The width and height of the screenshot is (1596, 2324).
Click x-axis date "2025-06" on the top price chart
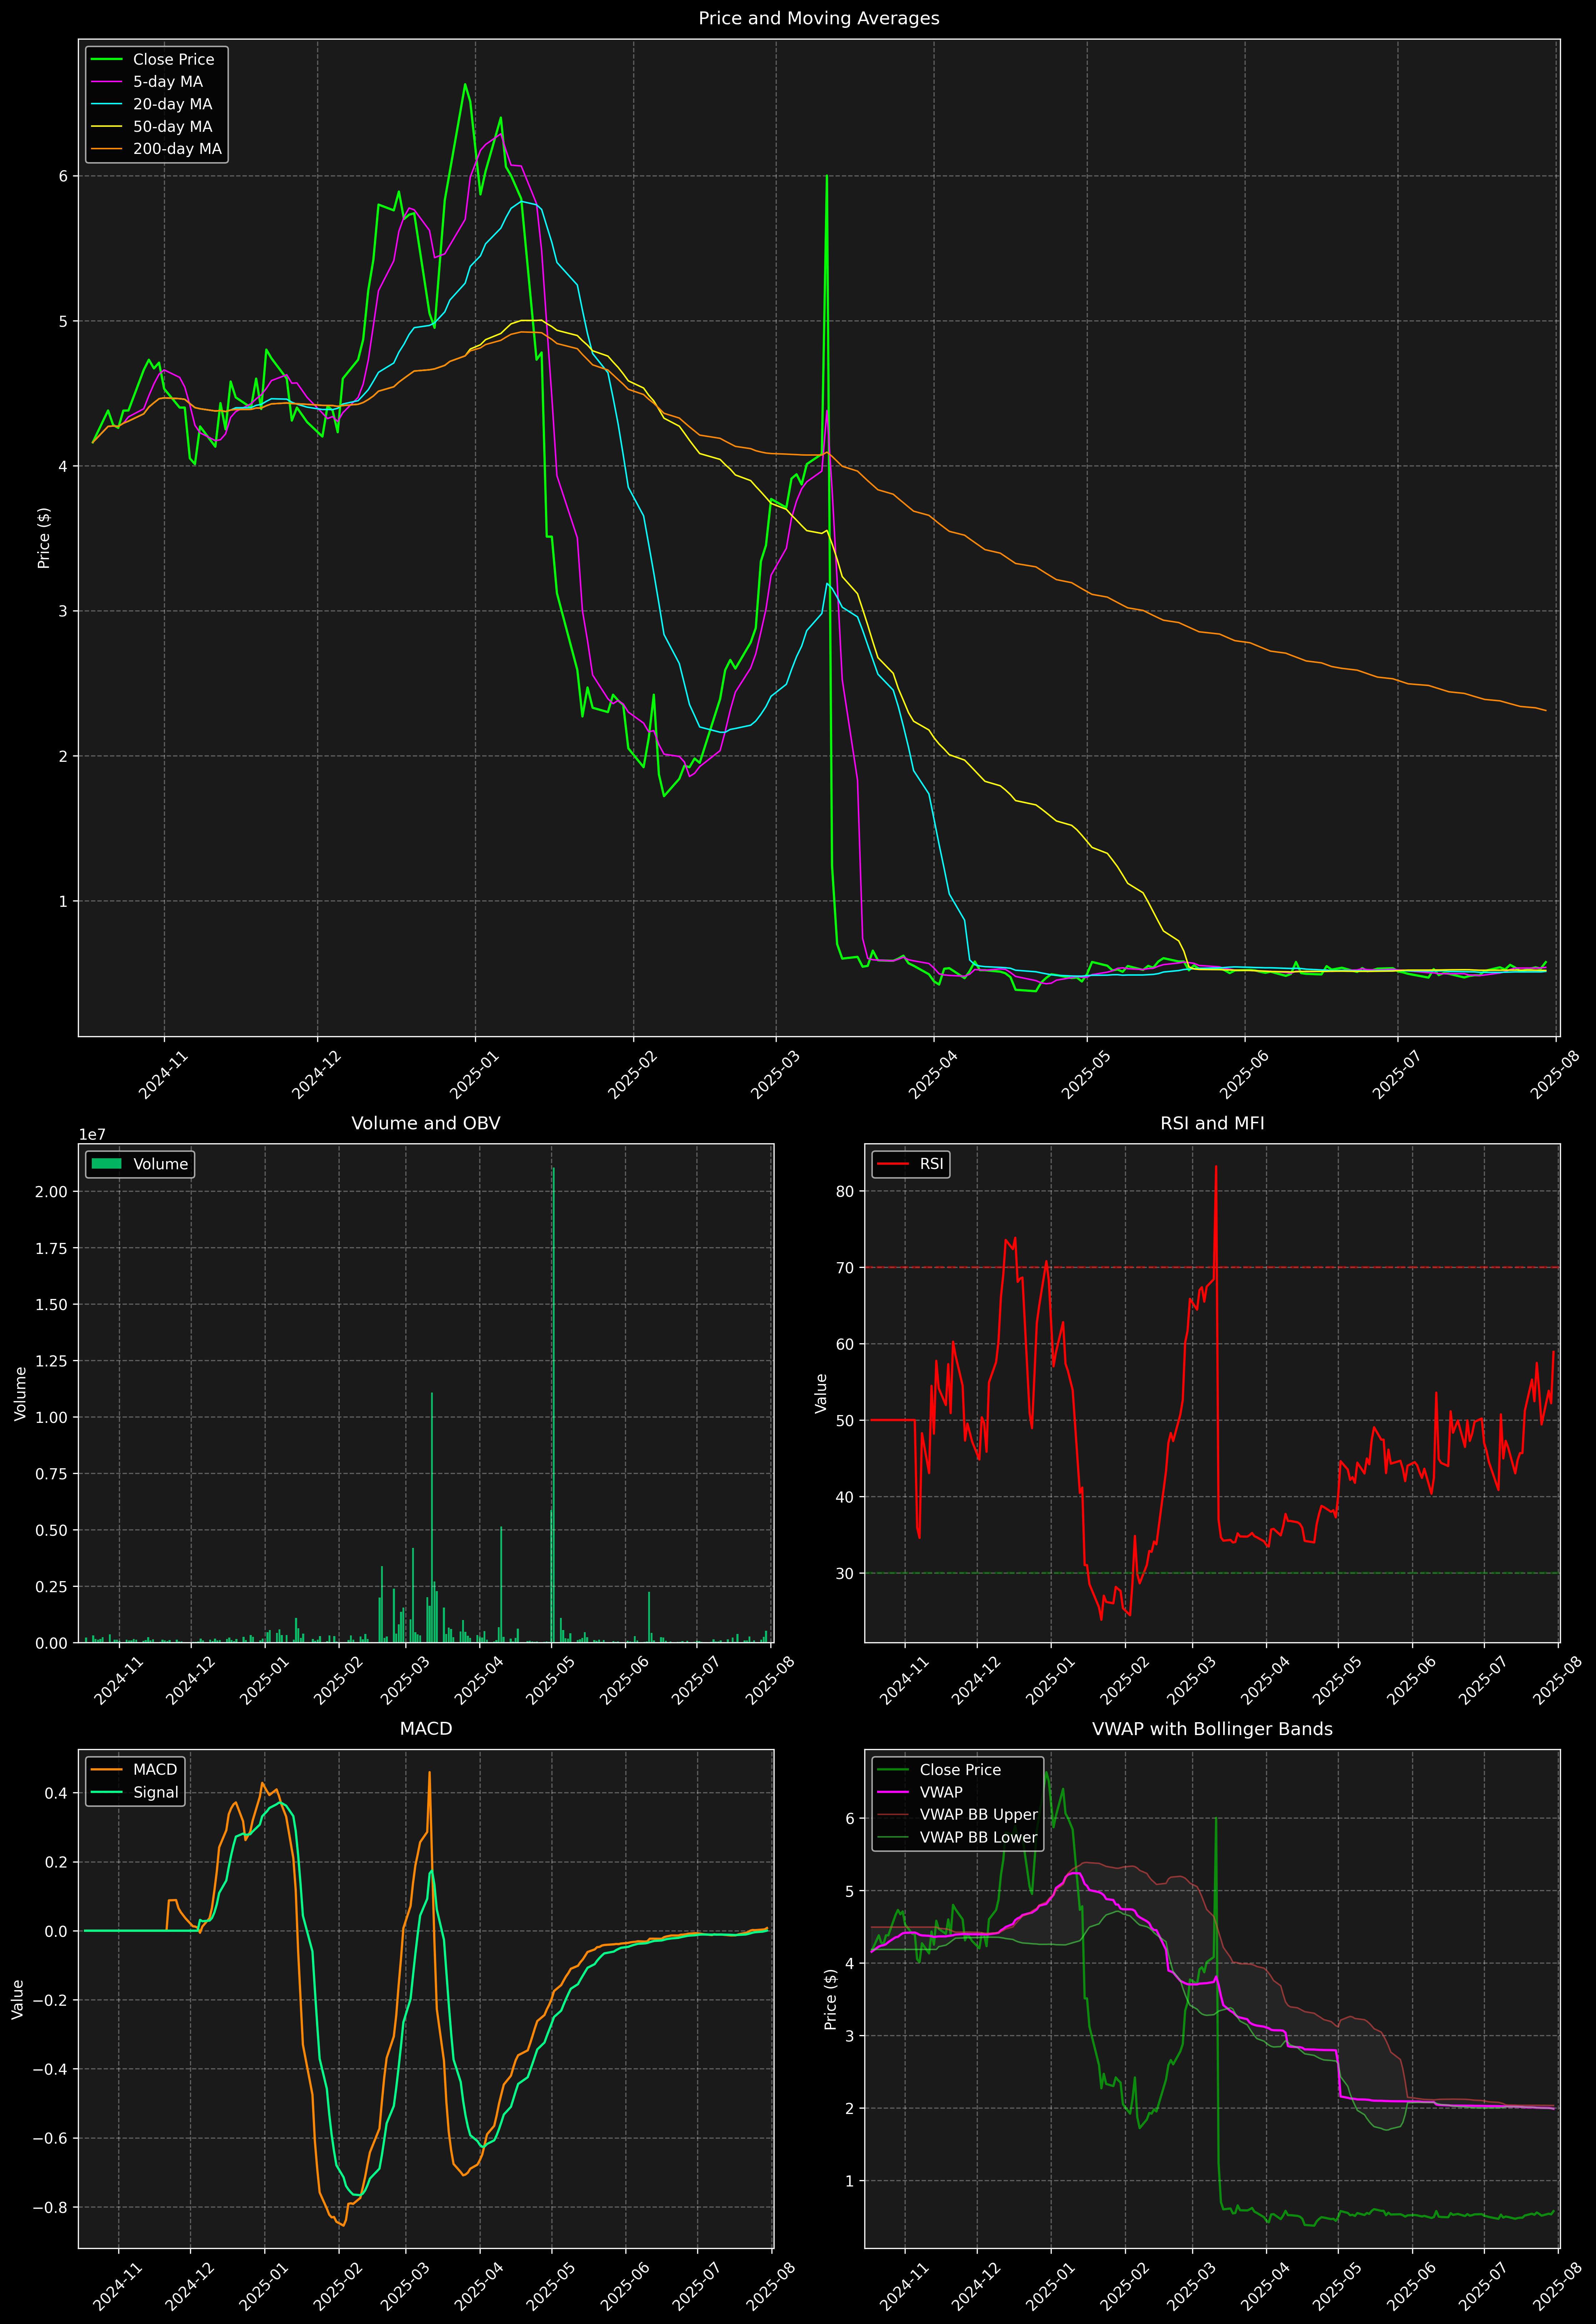[1243, 1075]
